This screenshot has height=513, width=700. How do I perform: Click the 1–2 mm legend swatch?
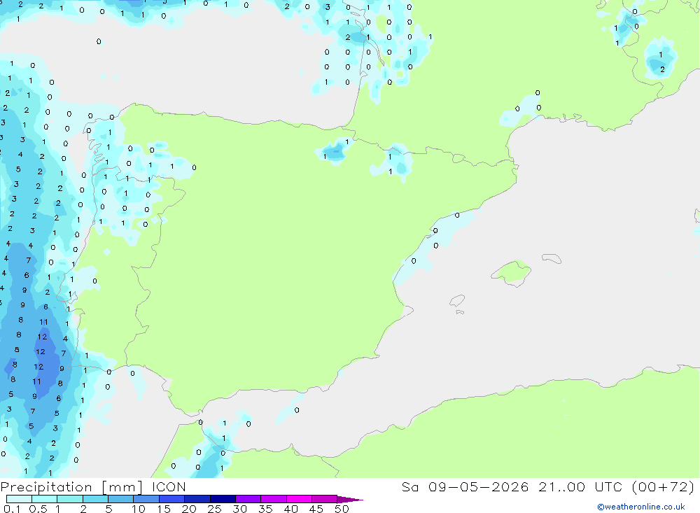tap(70, 499)
